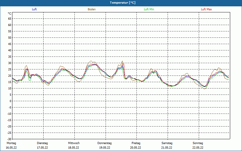Image resolution: width=242 pixels, height=151 pixels.
Task: Click the 10 y-axis value
Action: coord(10,88)
